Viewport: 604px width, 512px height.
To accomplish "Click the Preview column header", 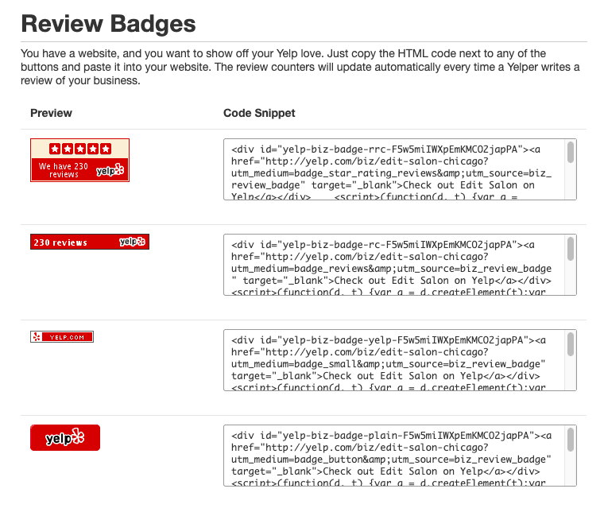I will coord(51,113).
